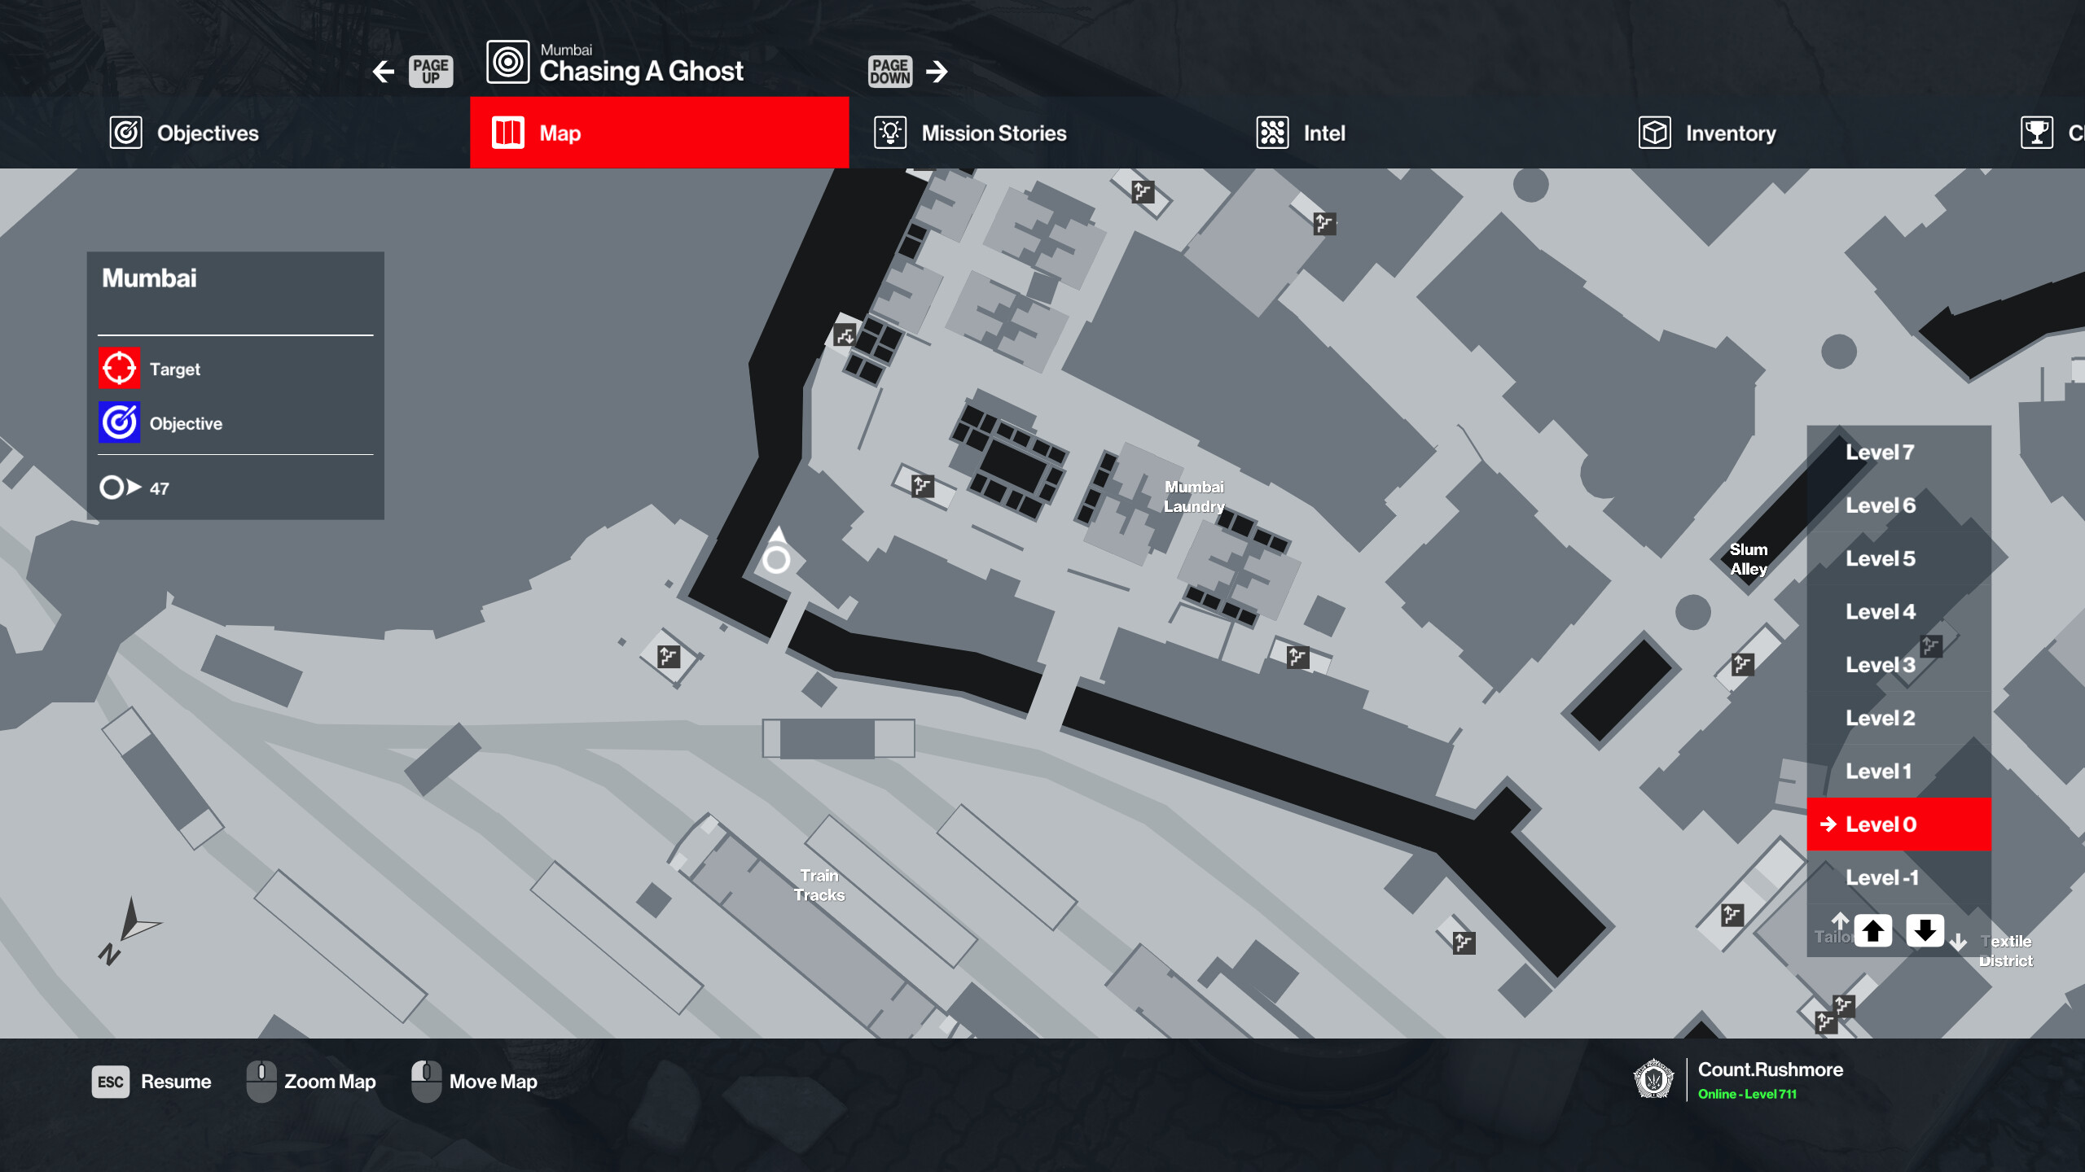2085x1172 pixels.
Task: Click the Chasing A Ghost mission icon
Action: pos(507,63)
